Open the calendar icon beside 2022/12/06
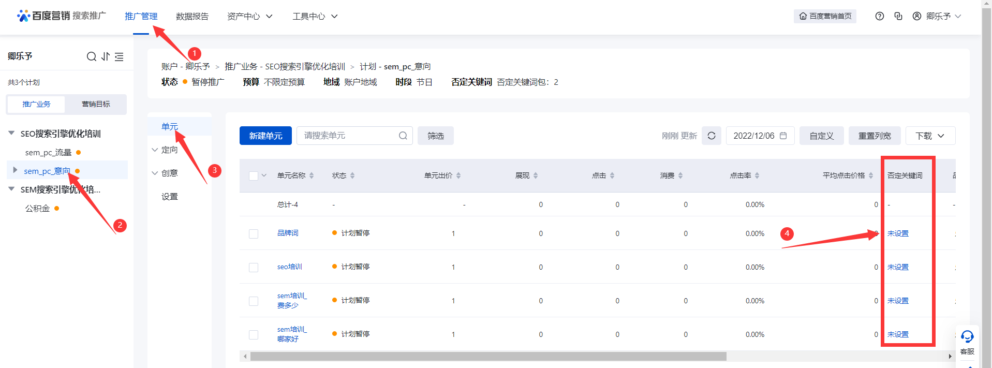992x368 pixels. click(x=783, y=136)
